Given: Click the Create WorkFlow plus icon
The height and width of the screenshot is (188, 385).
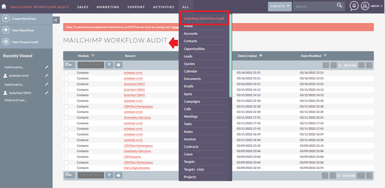Looking at the screenshot, I should coord(6,19).
